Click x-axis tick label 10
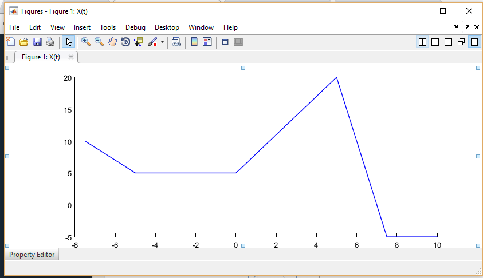Viewport: 483px width, 278px height. (x=437, y=245)
